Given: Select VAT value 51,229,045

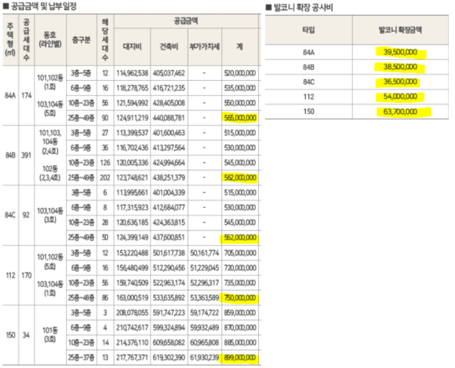Looking at the screenshot, I should coord(205,268).
